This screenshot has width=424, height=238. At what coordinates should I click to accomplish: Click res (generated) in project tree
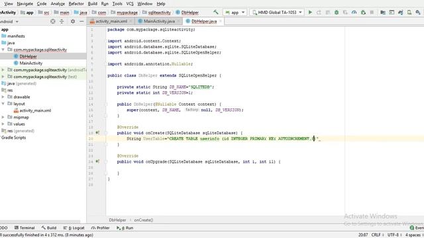pyautogui.click(x=21, y=131)
